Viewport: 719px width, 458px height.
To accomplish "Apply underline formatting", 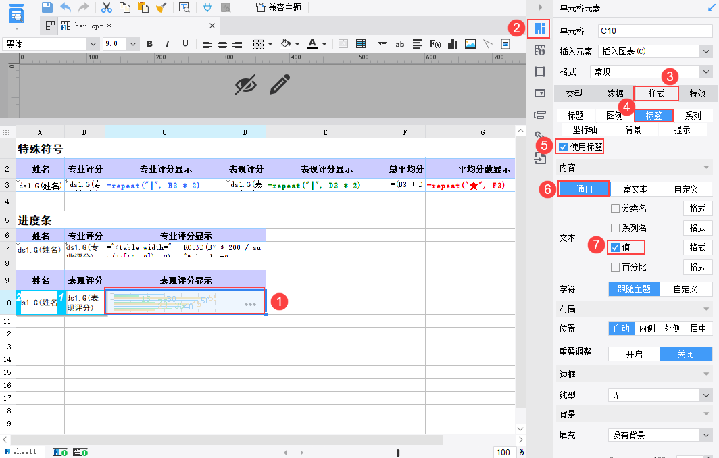I will coord(185,44).
